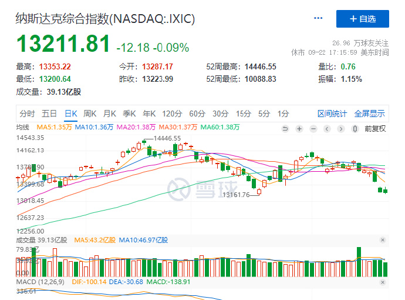Switch to the 五日 chart tab
The height and width of the screenshot is (300, 405).
click(49, 114)
